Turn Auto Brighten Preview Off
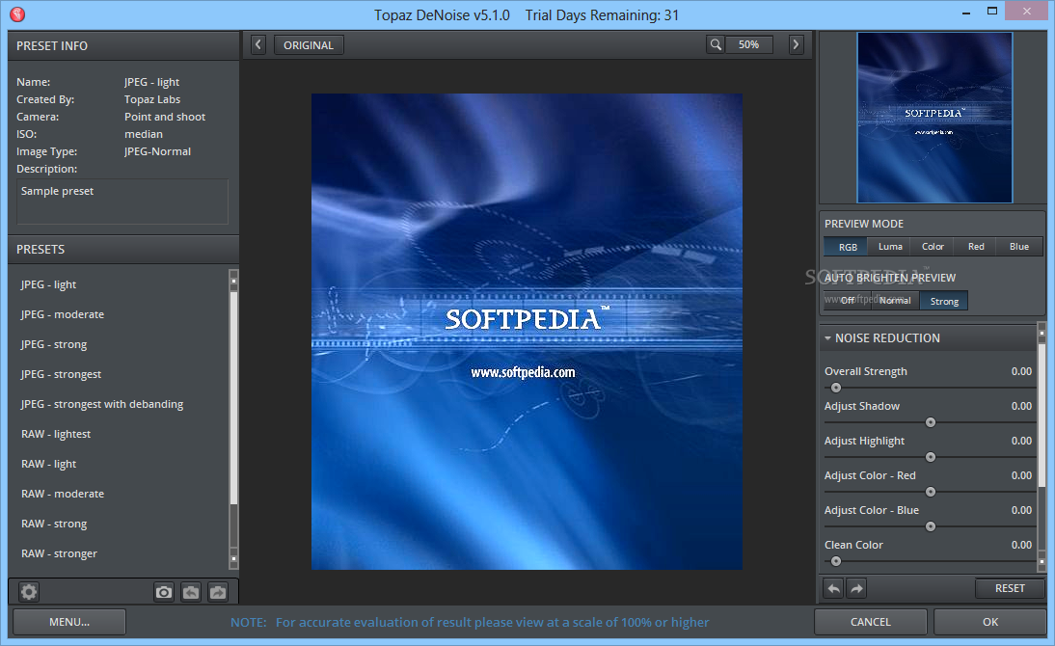1055x646 pixels. [848, 301]
